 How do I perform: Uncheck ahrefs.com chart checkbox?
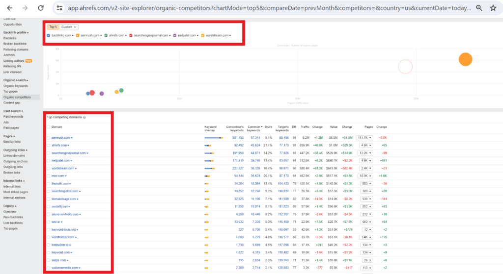(x=106, y=35)
